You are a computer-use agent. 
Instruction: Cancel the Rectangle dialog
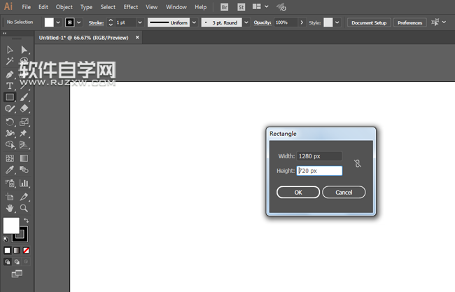point(344,192)
